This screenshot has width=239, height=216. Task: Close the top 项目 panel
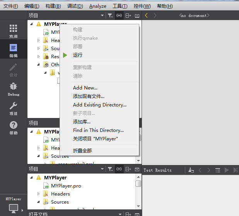137,16
